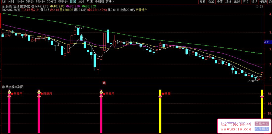
Task: Select the 15分钟 period tab
Action: point(40,2)
